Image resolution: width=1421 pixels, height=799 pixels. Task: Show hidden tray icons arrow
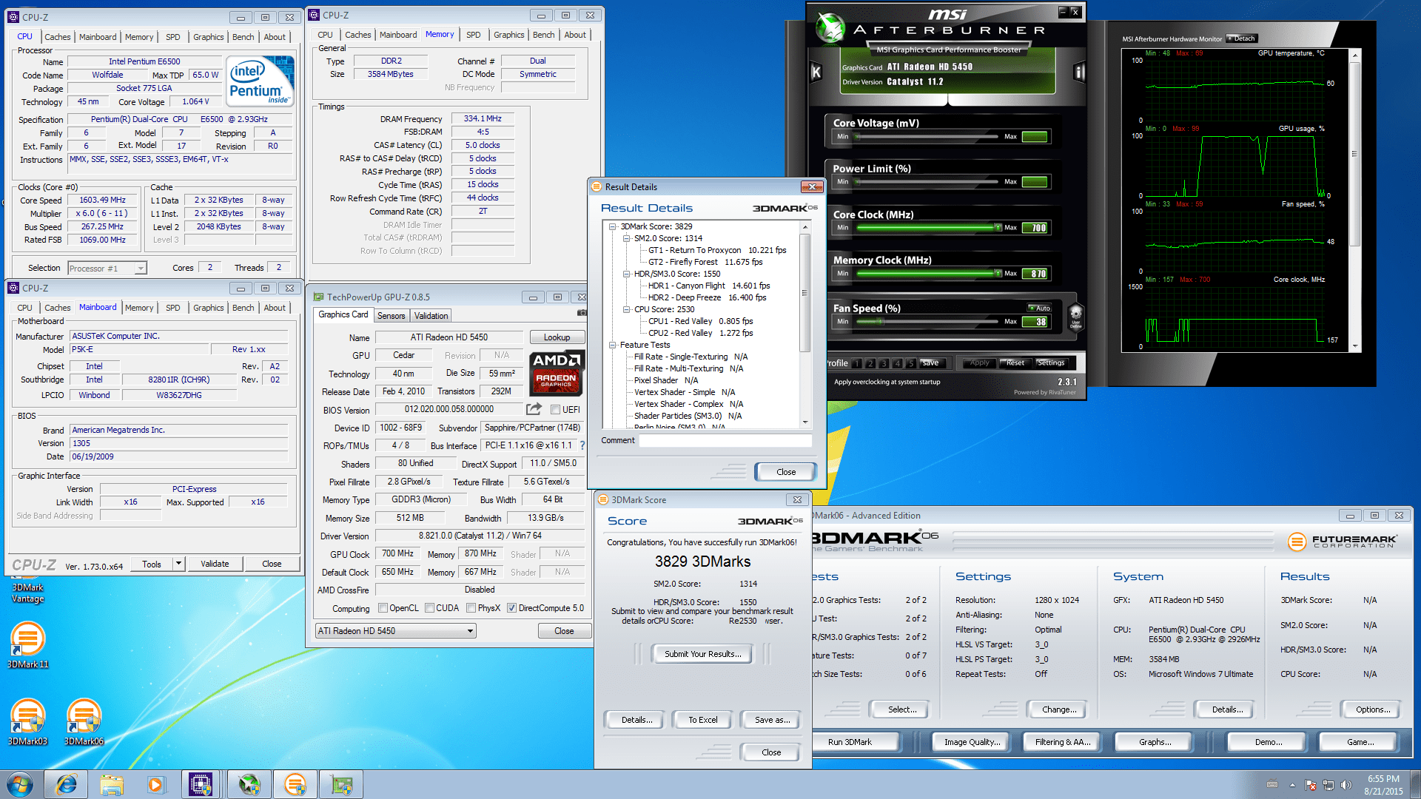(x=1292, y=784)
